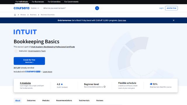Open the Recommendations tab
This screenshot has height=105, width=187.
[64, 100]
